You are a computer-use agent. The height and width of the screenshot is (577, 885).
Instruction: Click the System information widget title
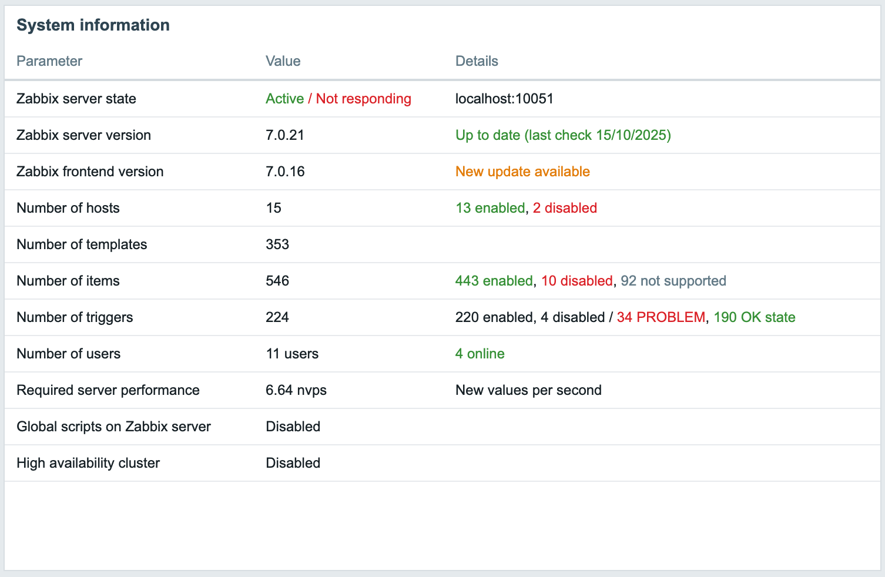click(93, 25)
